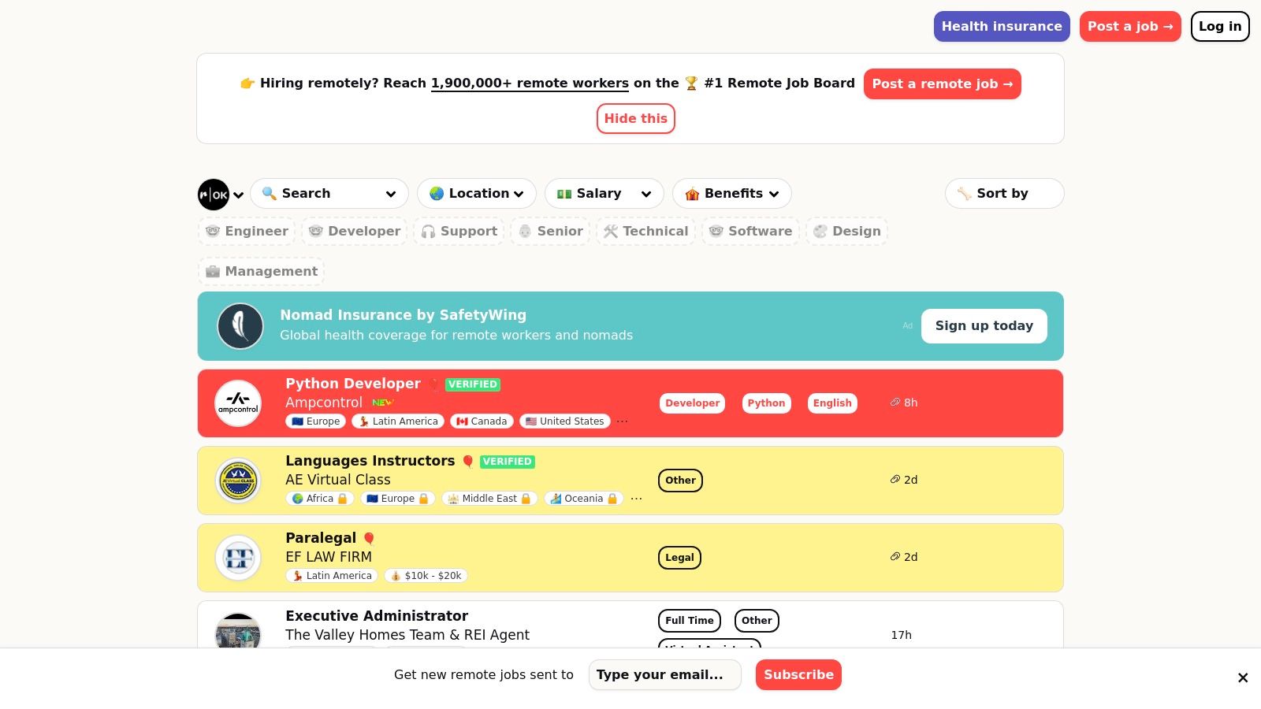Click the Remote OK logo icon

(214, 195)
